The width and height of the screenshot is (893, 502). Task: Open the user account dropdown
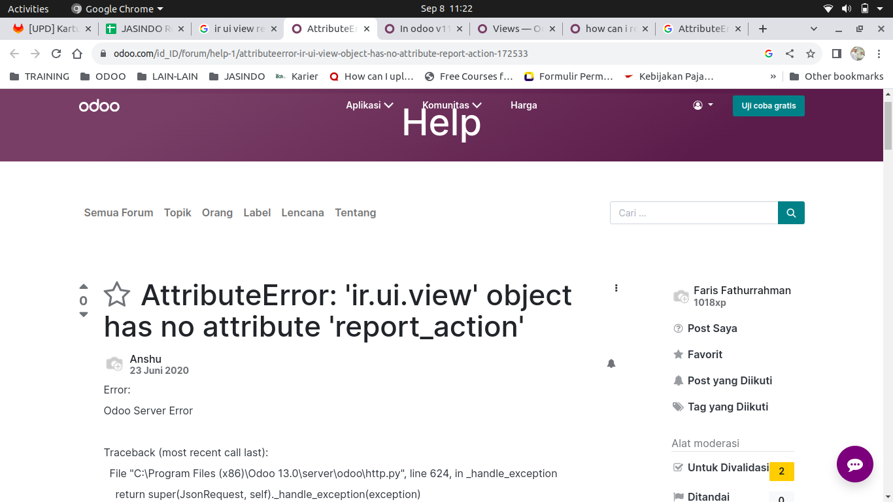point(703,105)
